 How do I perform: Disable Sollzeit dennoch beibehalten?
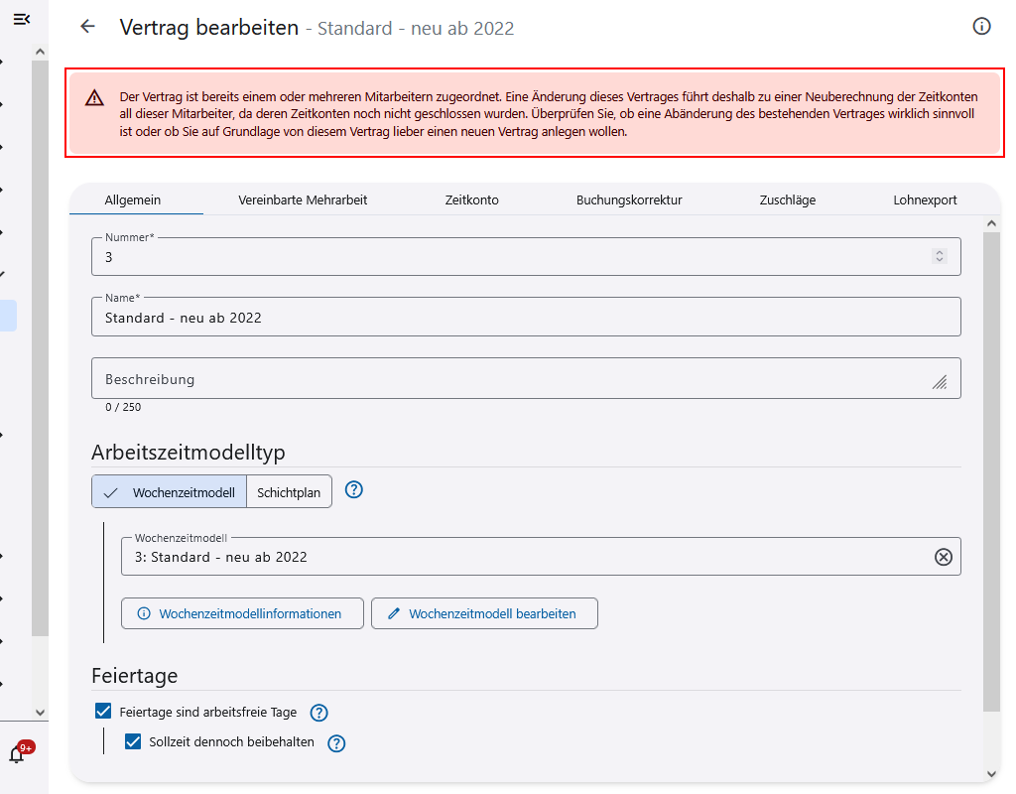[x=133, y=742]
